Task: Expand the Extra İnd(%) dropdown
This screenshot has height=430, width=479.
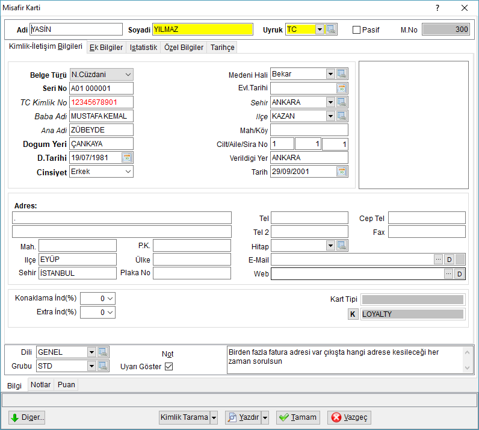Action: pyautogui.click(x=110, y=312)
